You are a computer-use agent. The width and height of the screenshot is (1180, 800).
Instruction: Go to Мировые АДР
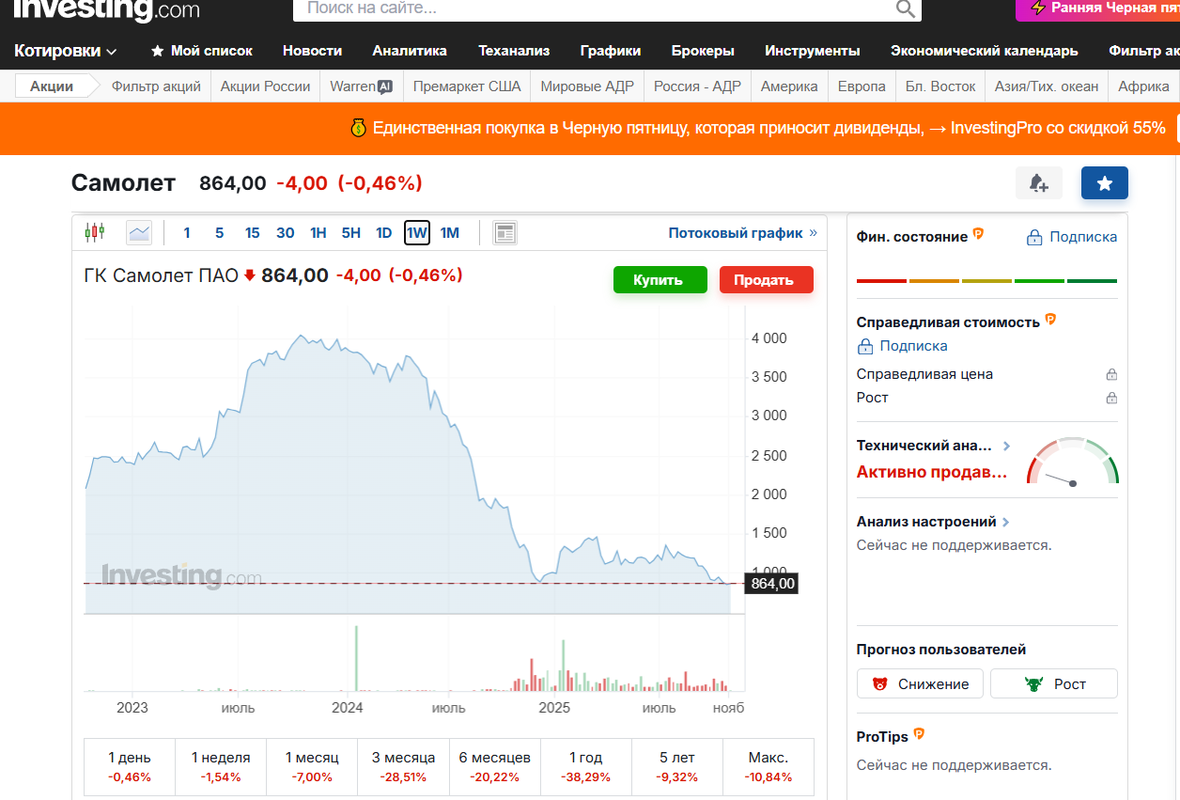pos(587,86)
